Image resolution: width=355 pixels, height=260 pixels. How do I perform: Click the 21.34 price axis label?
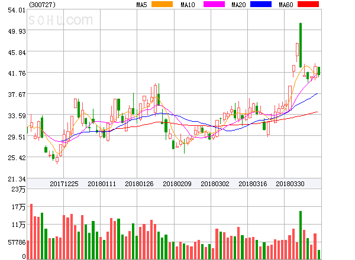pyautogui.click(x=17, y=179)
